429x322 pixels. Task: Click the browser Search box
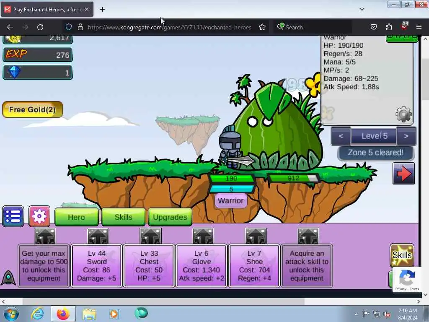313,27
